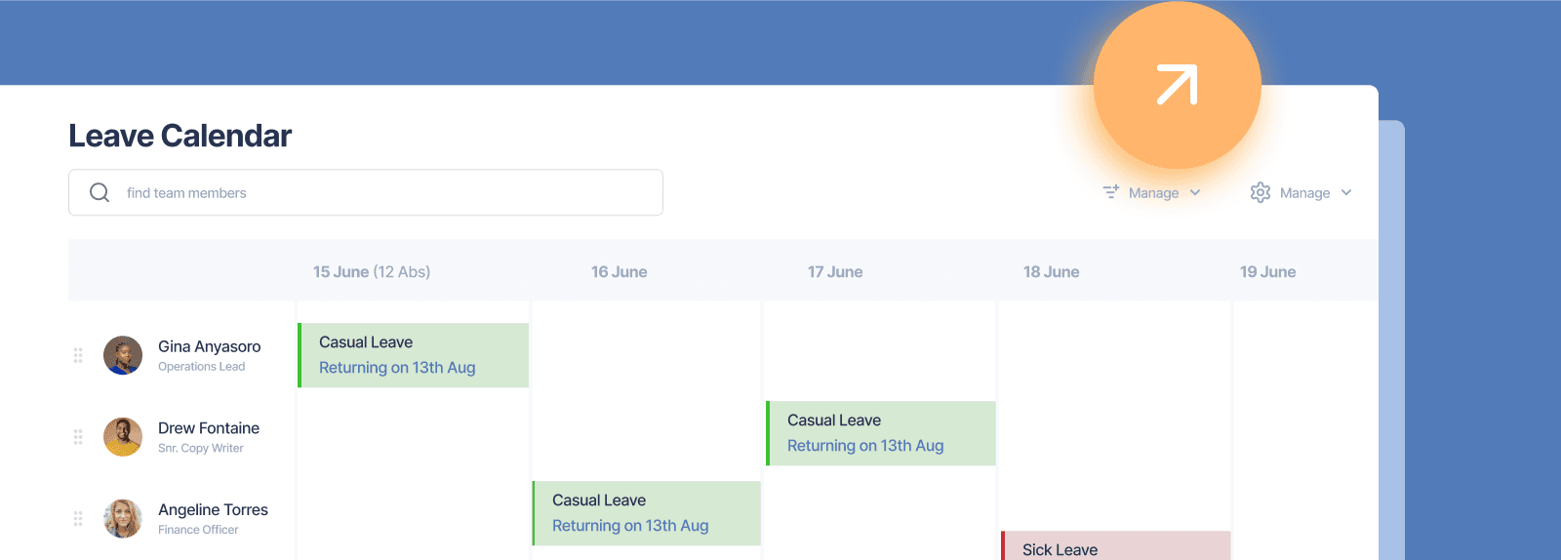
Task: Click the search magnifier icon
Action: click(100, 192)
